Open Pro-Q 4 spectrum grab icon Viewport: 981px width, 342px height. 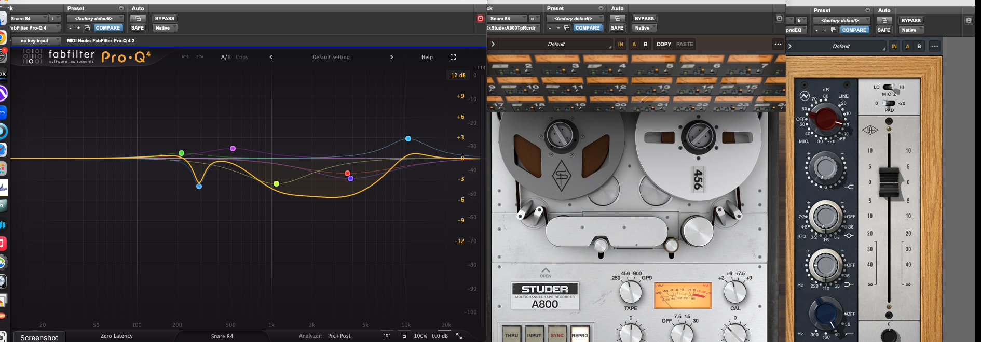pyautogui.click(x=387, y=336)
